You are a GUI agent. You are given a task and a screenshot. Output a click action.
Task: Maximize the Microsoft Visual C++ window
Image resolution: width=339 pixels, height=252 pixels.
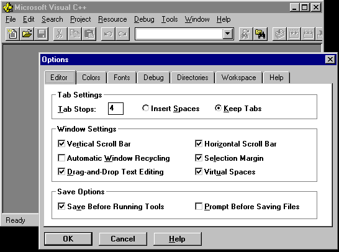[305, 7]
